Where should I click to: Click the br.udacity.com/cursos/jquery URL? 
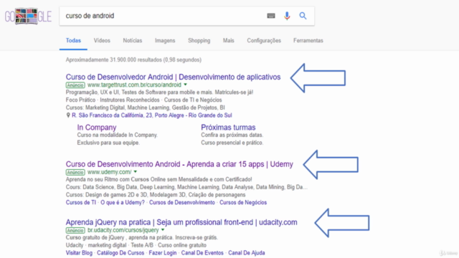pyautogui.click(x=123, y=230)
